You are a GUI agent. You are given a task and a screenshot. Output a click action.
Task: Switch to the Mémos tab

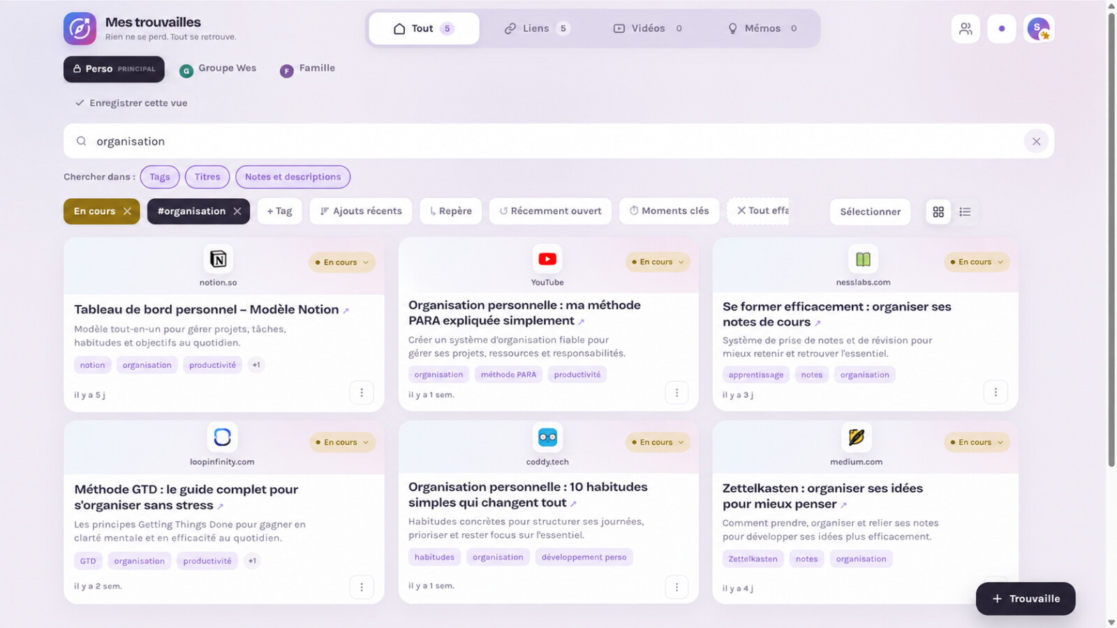pos(762,29)
